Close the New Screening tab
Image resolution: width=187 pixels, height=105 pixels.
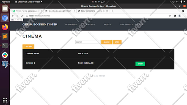[107, 11]
